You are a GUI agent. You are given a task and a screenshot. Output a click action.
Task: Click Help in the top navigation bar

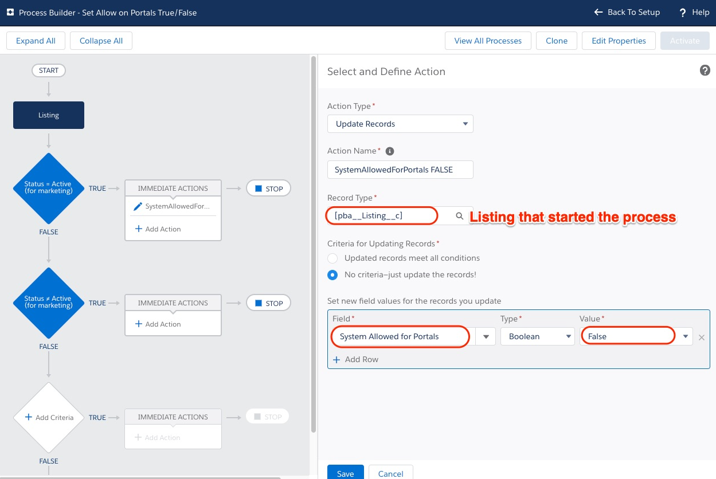(x=701, y=12)
